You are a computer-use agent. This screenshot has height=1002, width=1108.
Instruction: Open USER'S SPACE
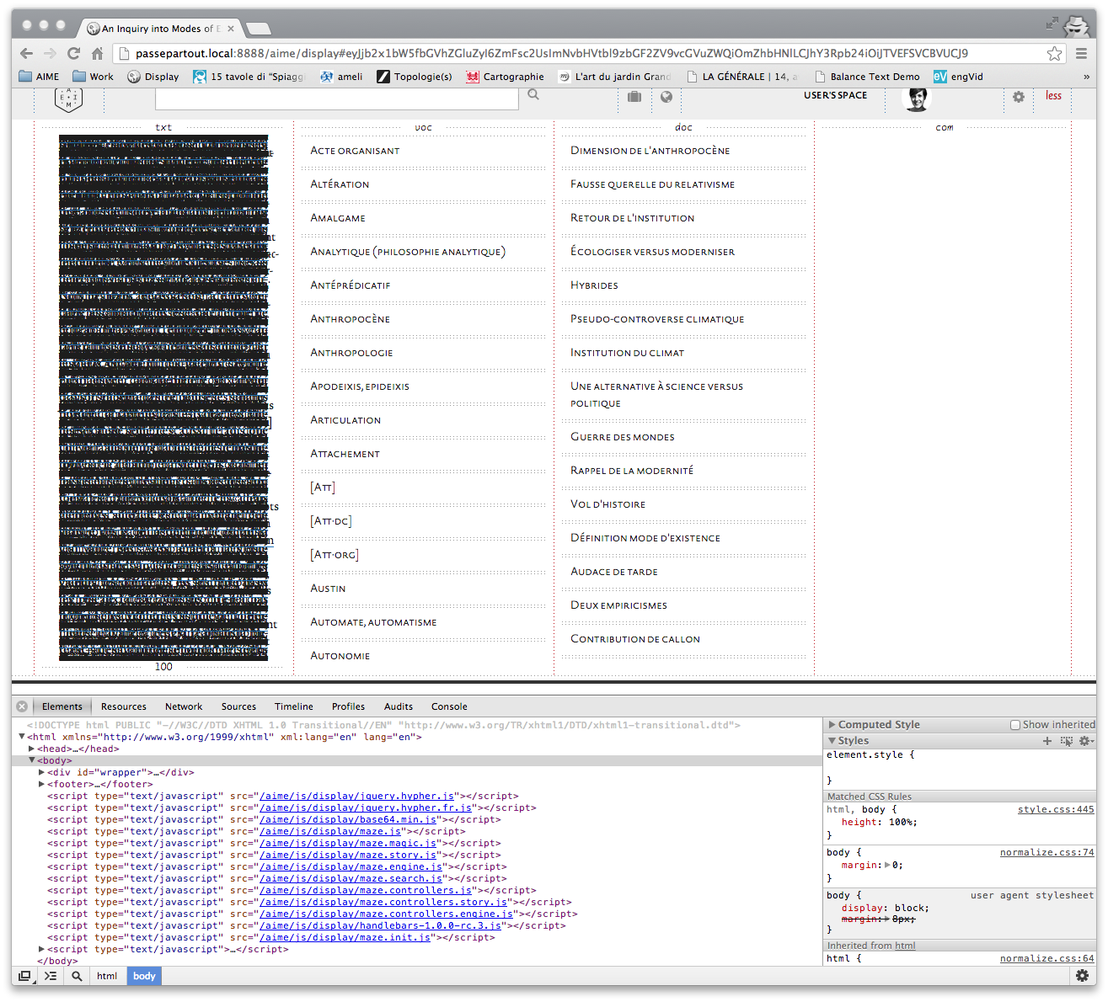(835, 95)
